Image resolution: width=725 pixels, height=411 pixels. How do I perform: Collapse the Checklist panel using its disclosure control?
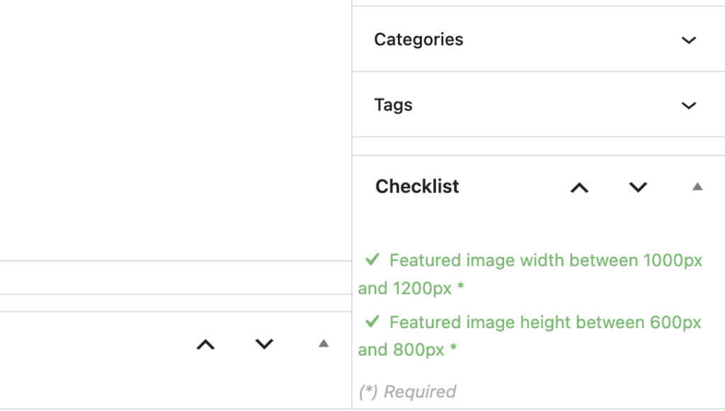[697, 187]
